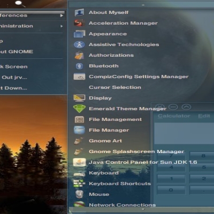The height and width of the screenshot is (214, 214).
Task: Click the Network Connections icon
Action: tap(79, 204)
